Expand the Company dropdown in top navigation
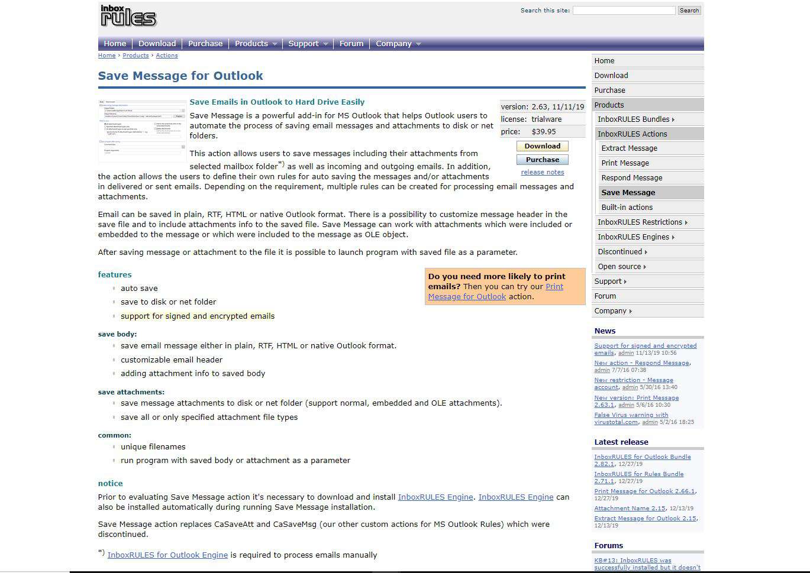Viewport: 810px width, 573px height. [398, 44]
